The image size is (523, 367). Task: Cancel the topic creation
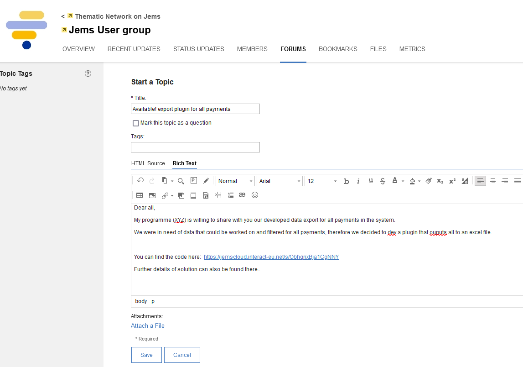point(182,355)
